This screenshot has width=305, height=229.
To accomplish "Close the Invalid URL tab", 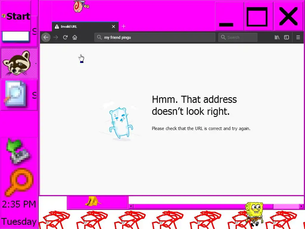I will pyautogui.click(x=113, y=27).
